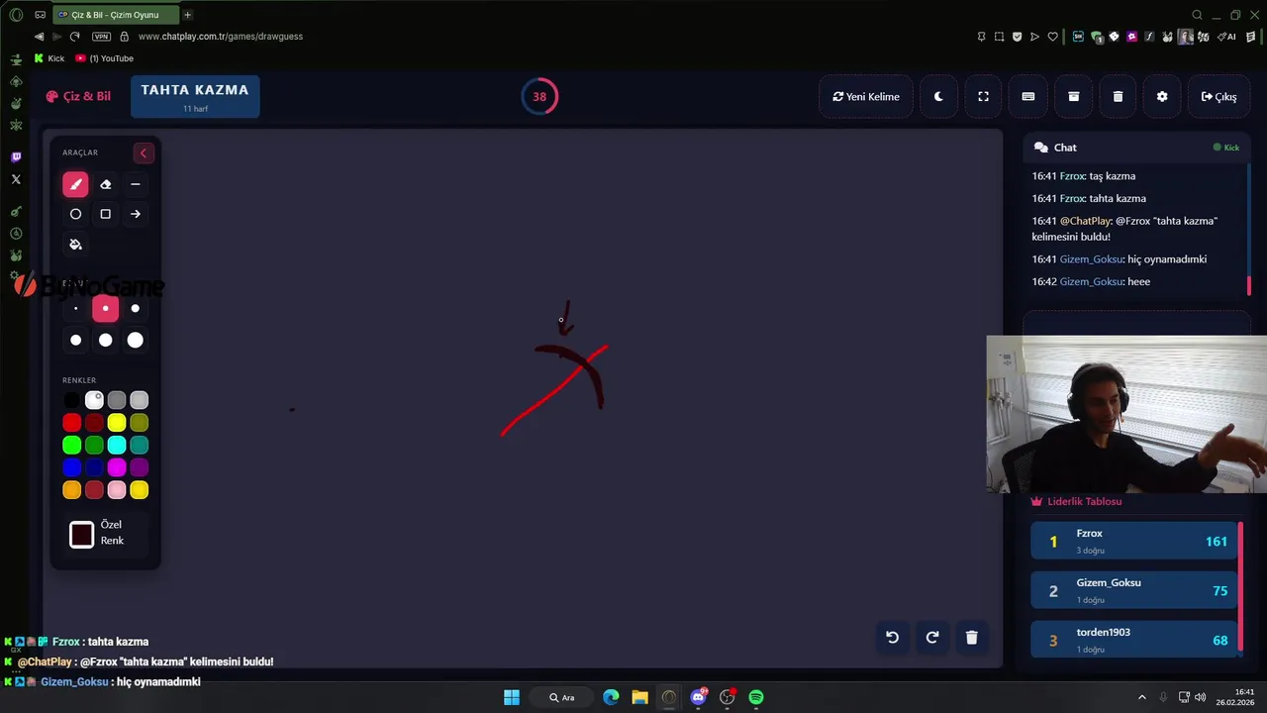Choose the fifth brush size dot

point(106,340)
